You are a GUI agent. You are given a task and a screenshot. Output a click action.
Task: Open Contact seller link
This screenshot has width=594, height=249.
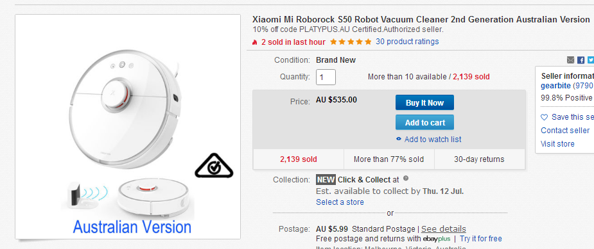pos(565,131)
